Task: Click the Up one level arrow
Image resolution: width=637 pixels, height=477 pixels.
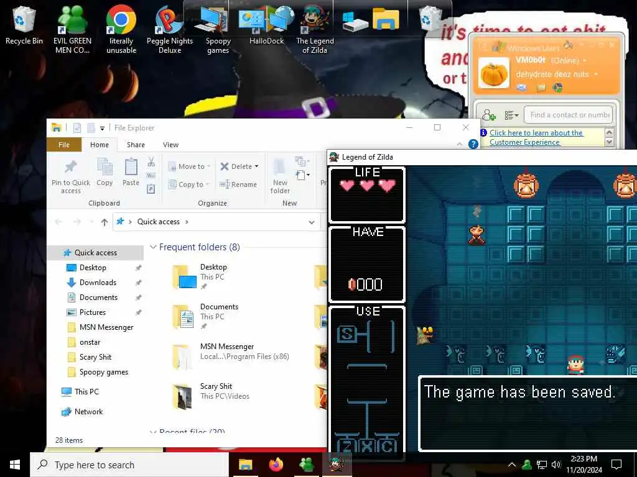Action: (105, 222)
